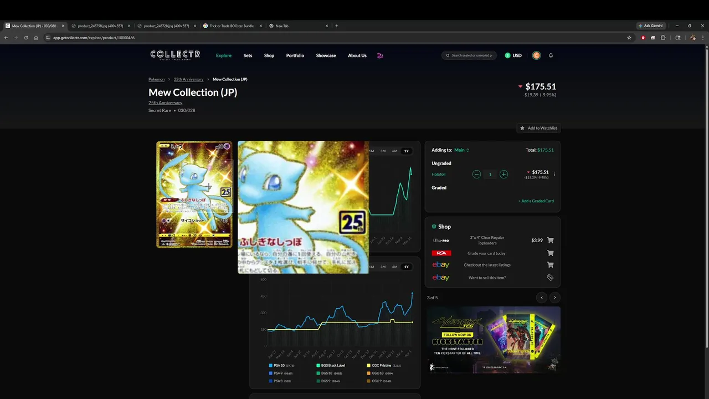
Task: Open the 25th Anniversary set link under the title
Action: click(x=165, y=103)
